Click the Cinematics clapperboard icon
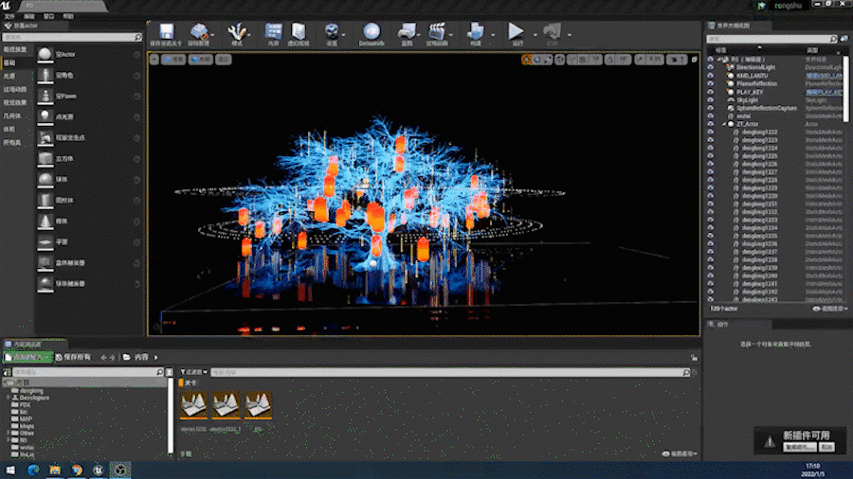This screenshot has height=479, width=853. 437,31
